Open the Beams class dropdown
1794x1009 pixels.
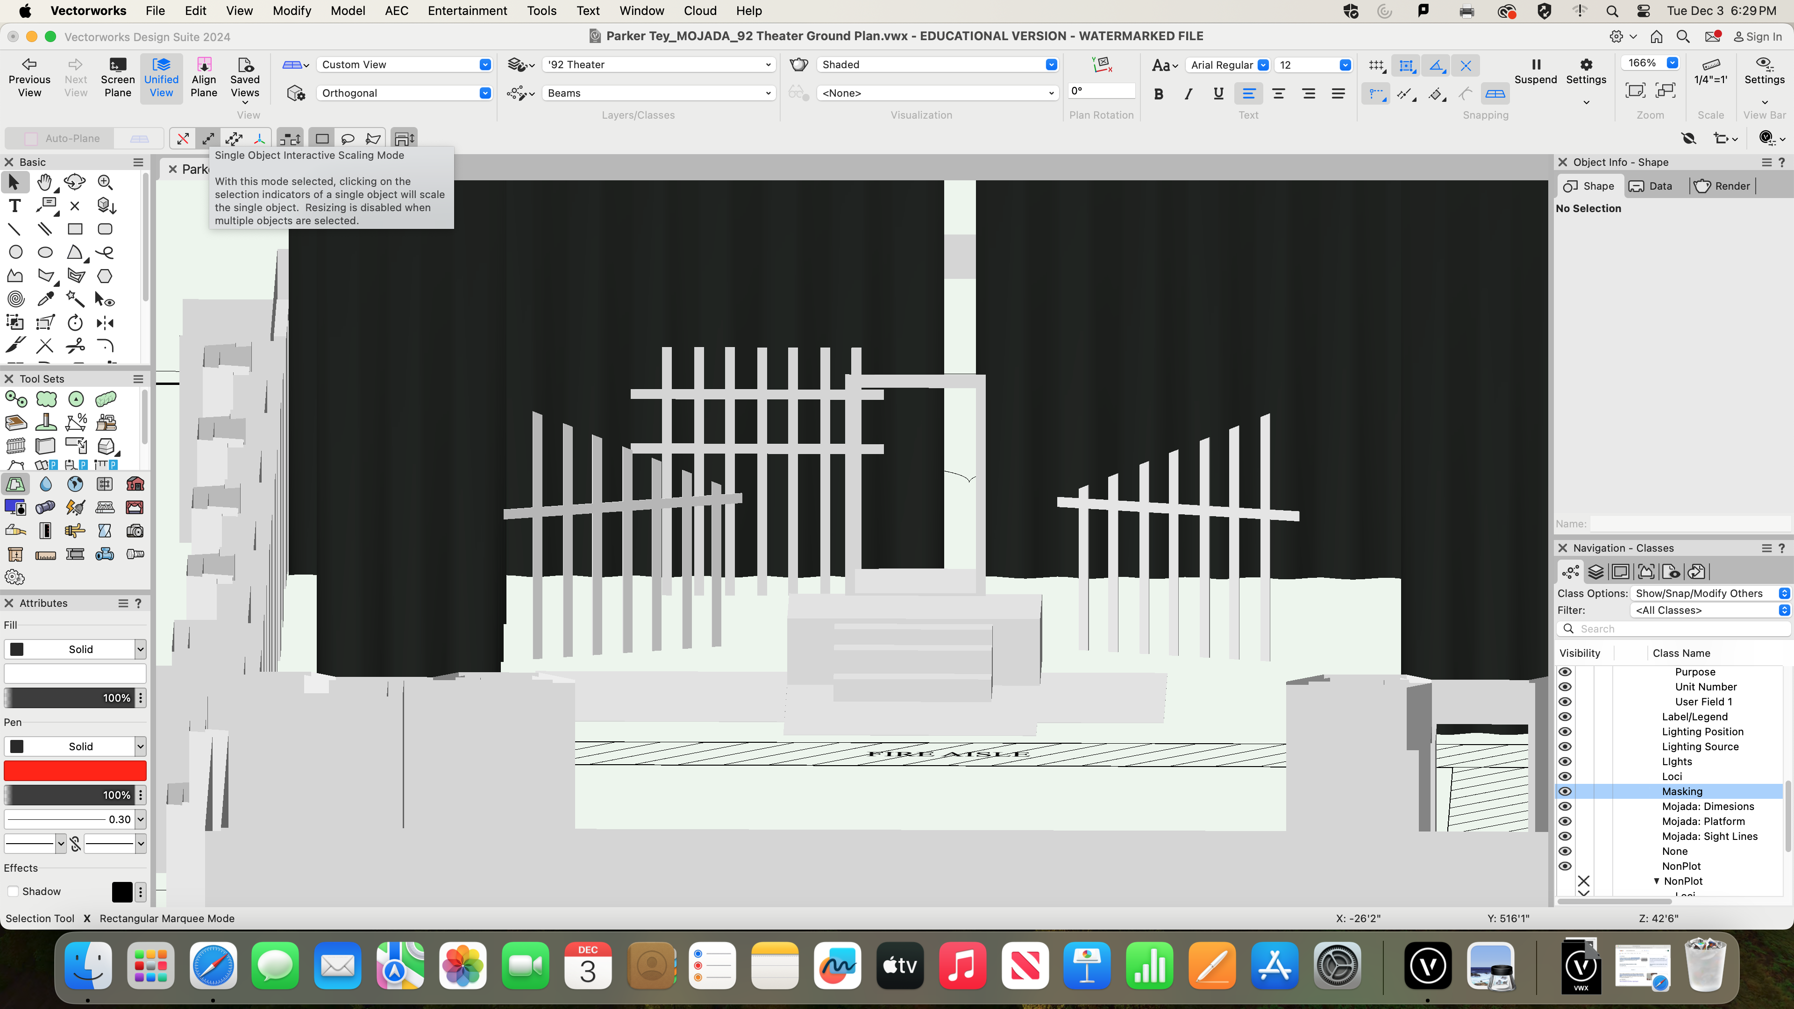pos(659,93)
